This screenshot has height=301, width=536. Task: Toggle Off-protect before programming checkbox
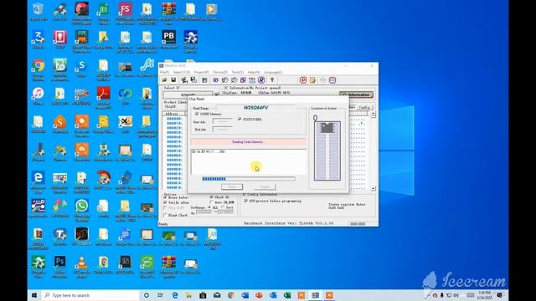[245, 201]
